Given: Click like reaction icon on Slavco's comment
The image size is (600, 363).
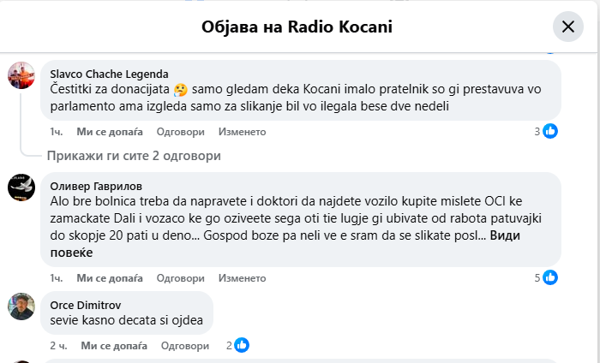Looking at the screenshot, I should (x=550, y=132).
